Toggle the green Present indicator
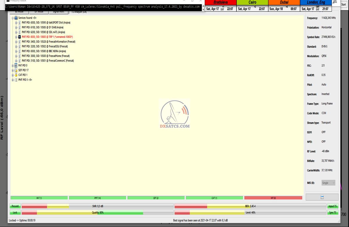 [x=15, y=206]
